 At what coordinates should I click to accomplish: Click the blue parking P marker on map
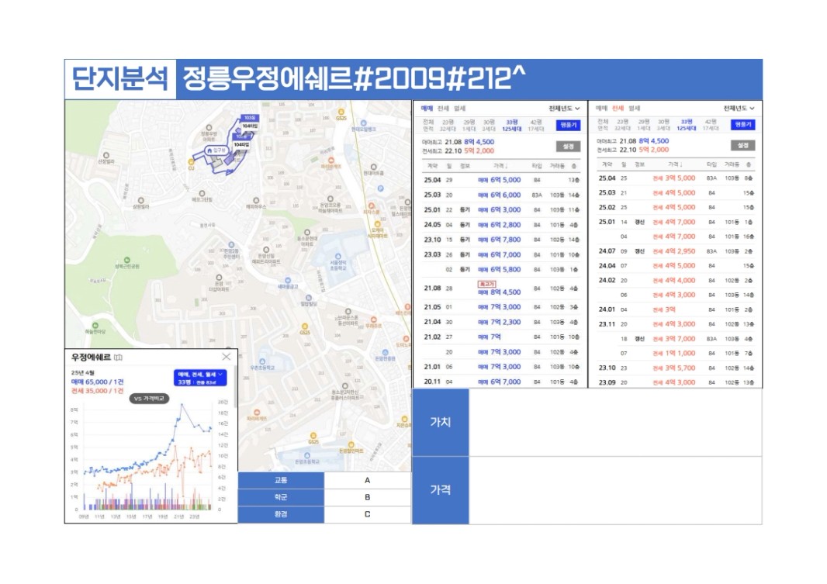coord(381,188)
